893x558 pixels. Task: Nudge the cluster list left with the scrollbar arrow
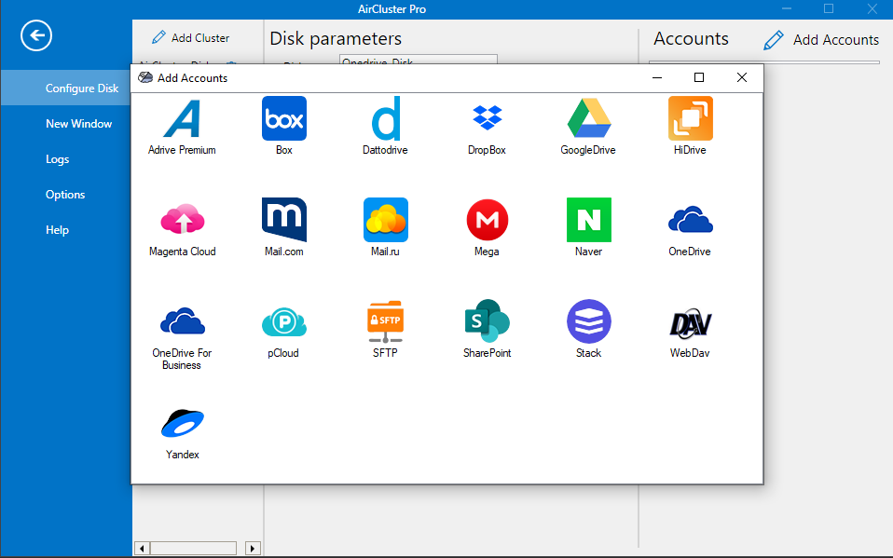pos(142,549)
